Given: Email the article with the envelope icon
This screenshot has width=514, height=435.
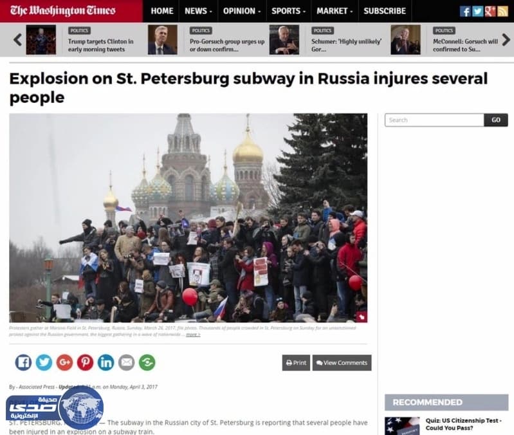Looking at the screenshot, I should click(127, 362).
